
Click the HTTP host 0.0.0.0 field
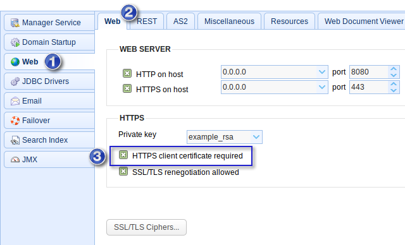269,72
